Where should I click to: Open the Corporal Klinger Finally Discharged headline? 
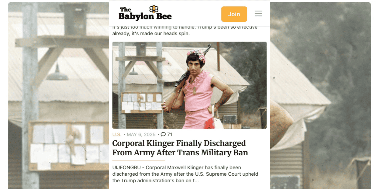pos(180,148)
